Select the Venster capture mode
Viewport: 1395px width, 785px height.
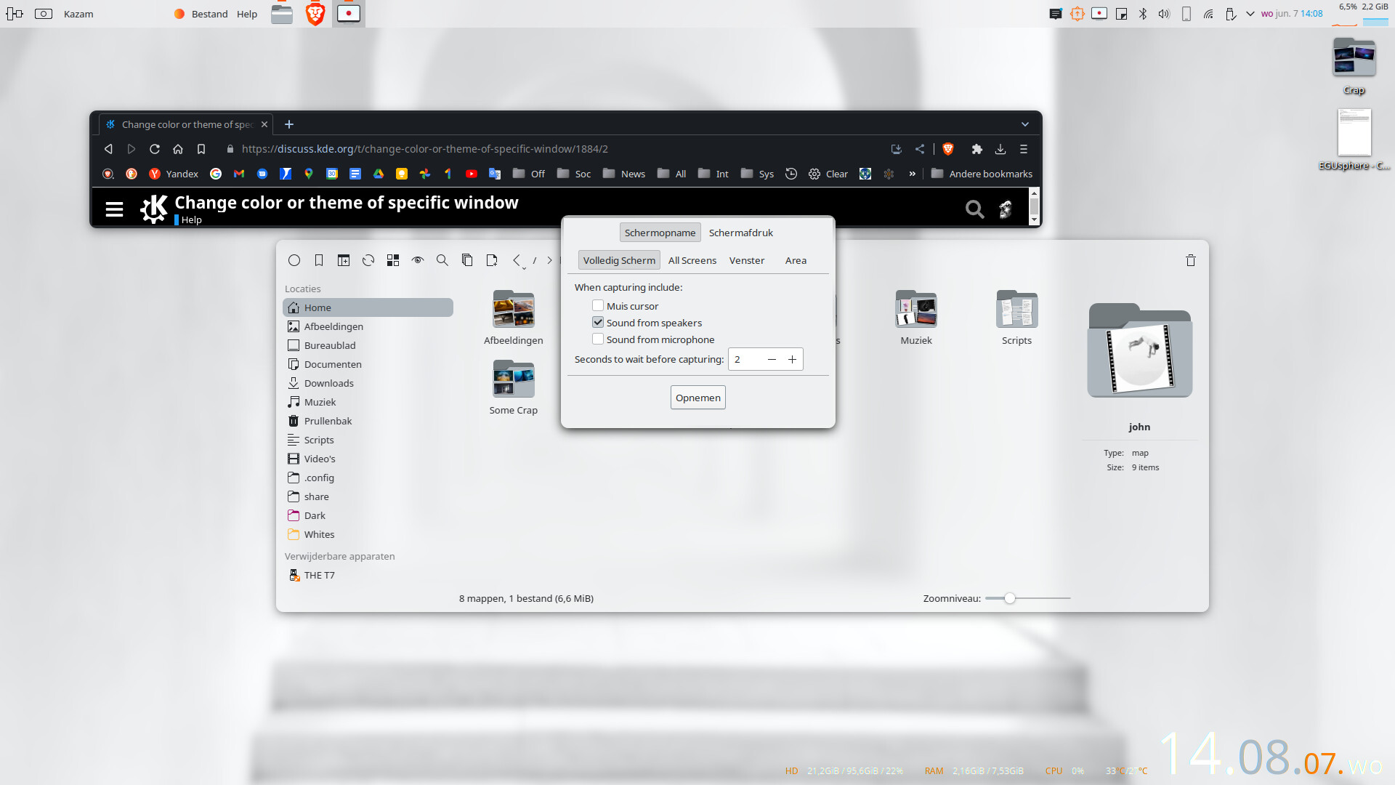[x=747, y=260]
